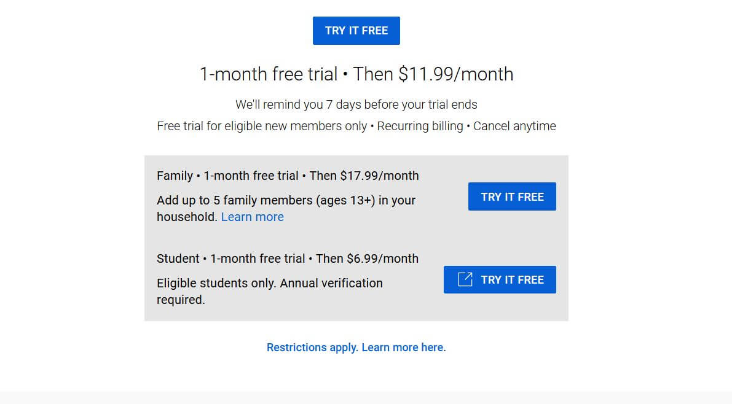Select the Student plan signup button

(500, 279)
